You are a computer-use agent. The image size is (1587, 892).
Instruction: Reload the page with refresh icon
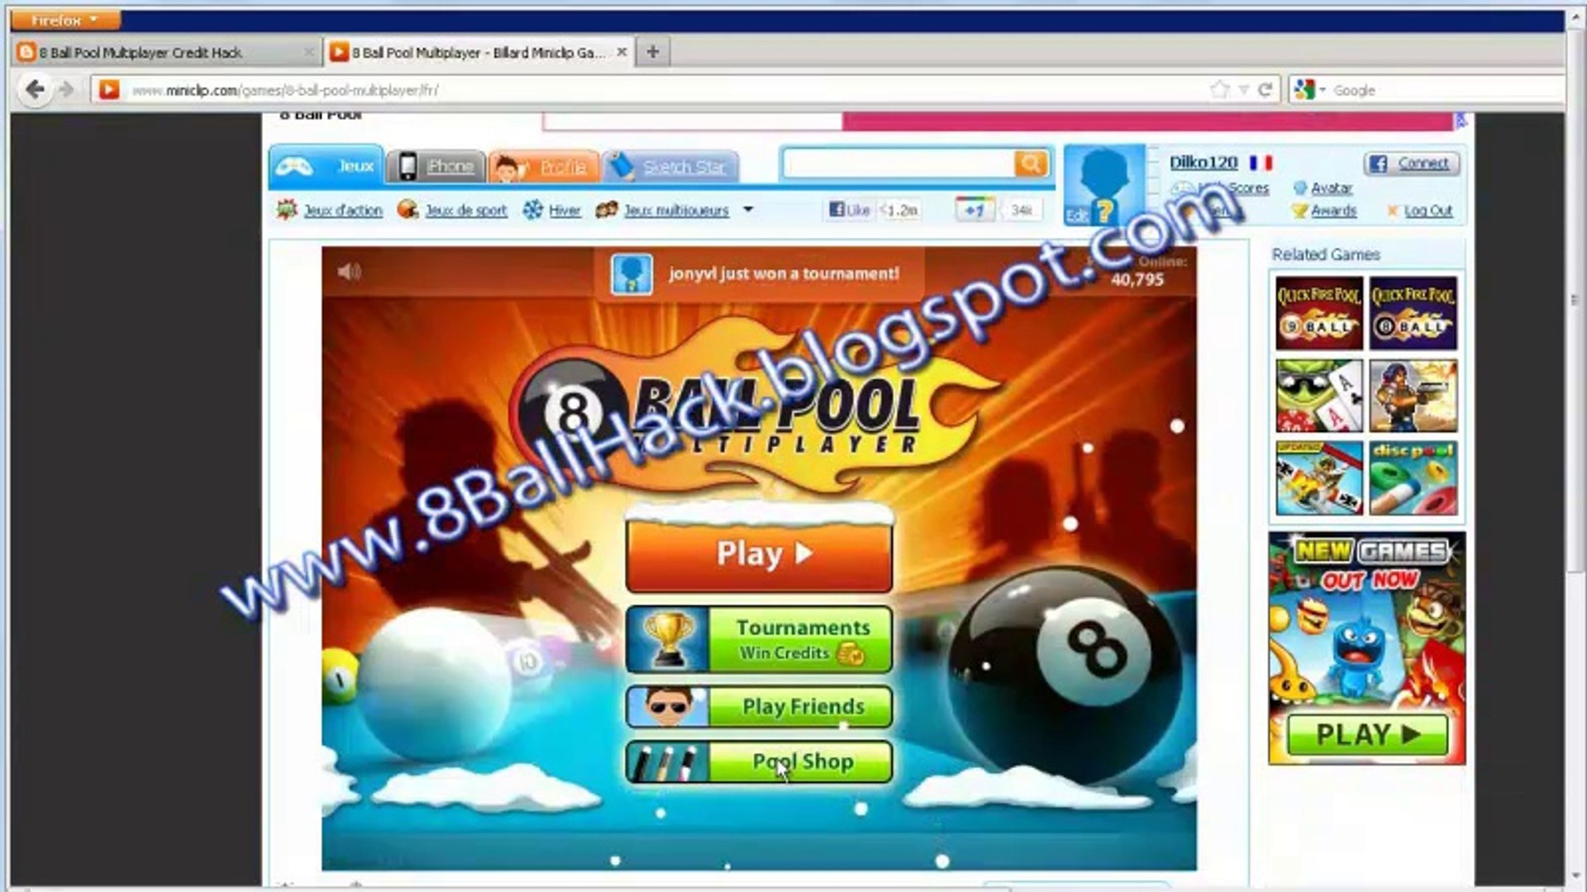1264,89
